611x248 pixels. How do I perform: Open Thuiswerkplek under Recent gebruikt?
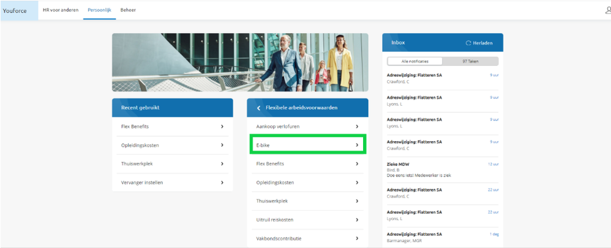[172, 164]
